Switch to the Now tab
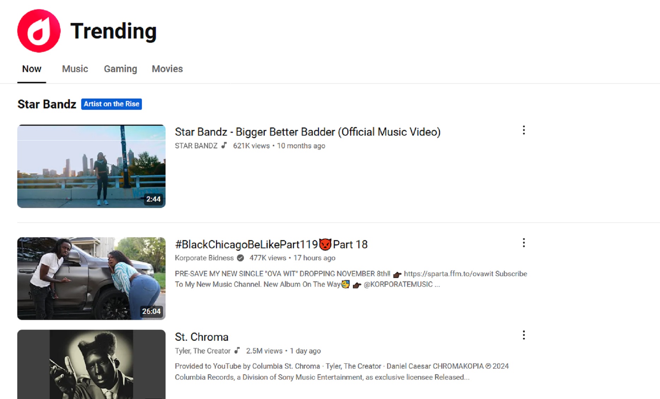 tap(32, 69)
